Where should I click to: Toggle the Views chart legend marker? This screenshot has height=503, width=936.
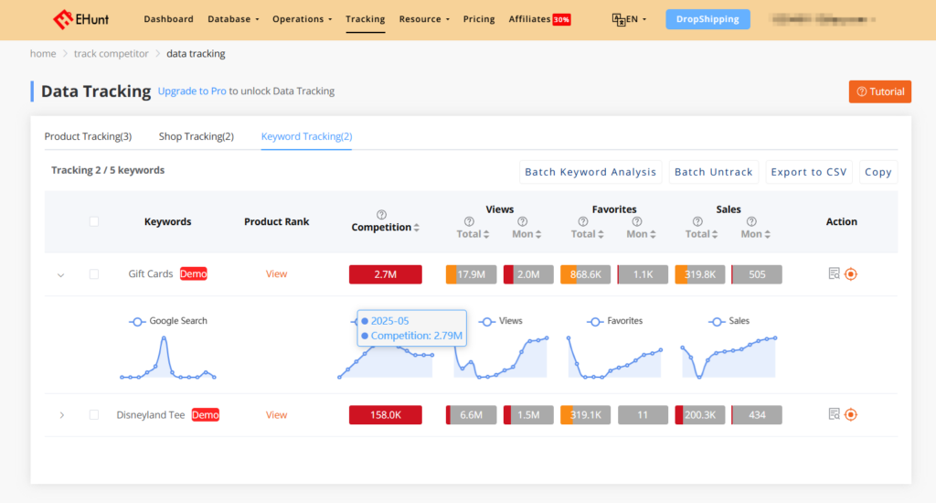pos(487,321)
